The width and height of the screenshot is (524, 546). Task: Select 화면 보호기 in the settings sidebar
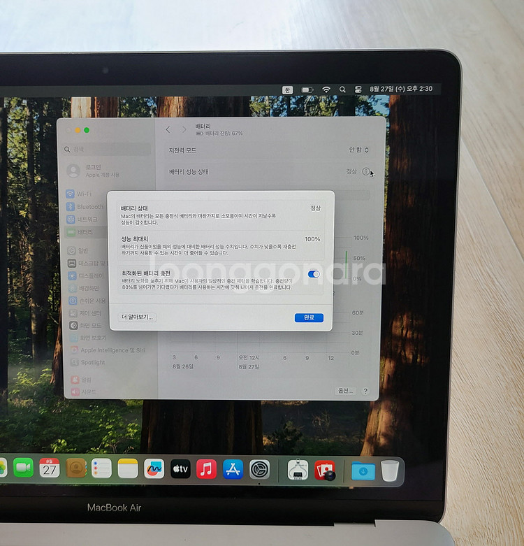(x=88, y=338)
